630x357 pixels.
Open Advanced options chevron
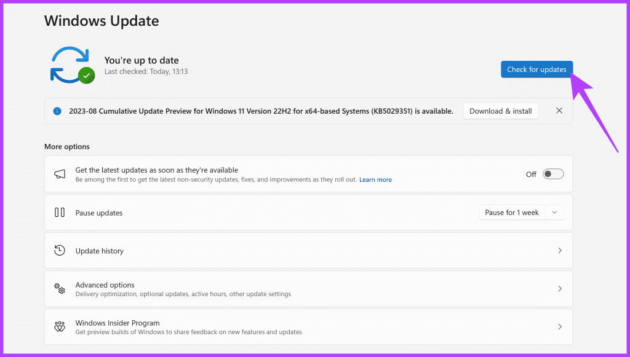[560, 289]
